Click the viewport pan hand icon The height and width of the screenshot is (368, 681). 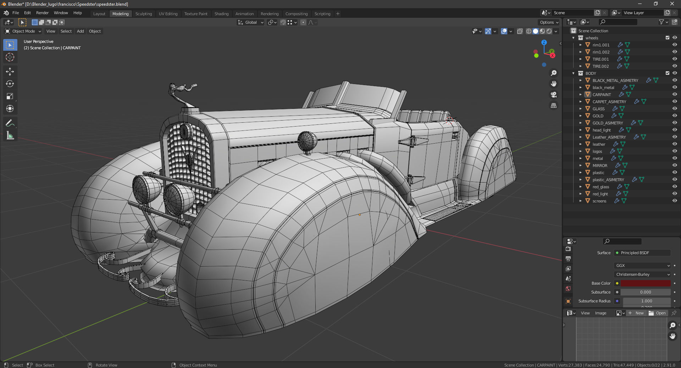click(553, 84)
